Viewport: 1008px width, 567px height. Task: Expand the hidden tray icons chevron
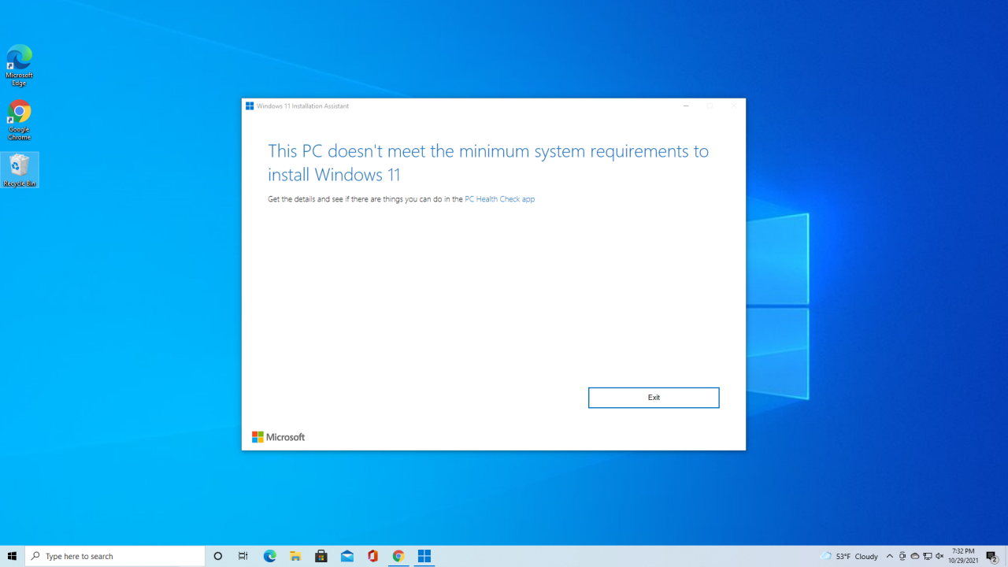890,555
